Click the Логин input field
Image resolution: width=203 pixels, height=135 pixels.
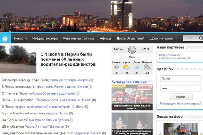[180, 78]
